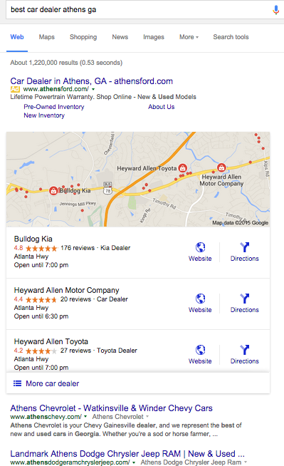Open Bulldog Kia website globe icon
The image size is (284, 466).
pos(200,247)
